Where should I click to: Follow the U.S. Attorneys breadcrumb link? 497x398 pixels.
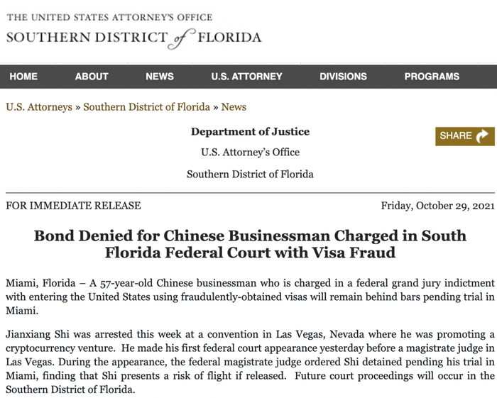click(x=39, y=107)
